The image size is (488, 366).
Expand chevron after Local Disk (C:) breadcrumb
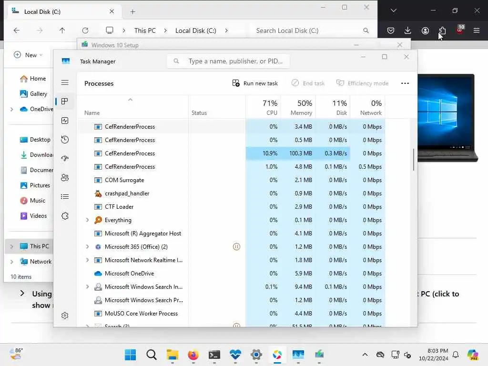coord(226,30)
